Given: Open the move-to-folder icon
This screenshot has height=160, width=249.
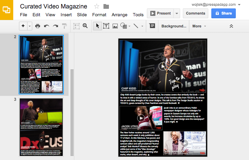Looking at the screenshot, I should [106, 6].
